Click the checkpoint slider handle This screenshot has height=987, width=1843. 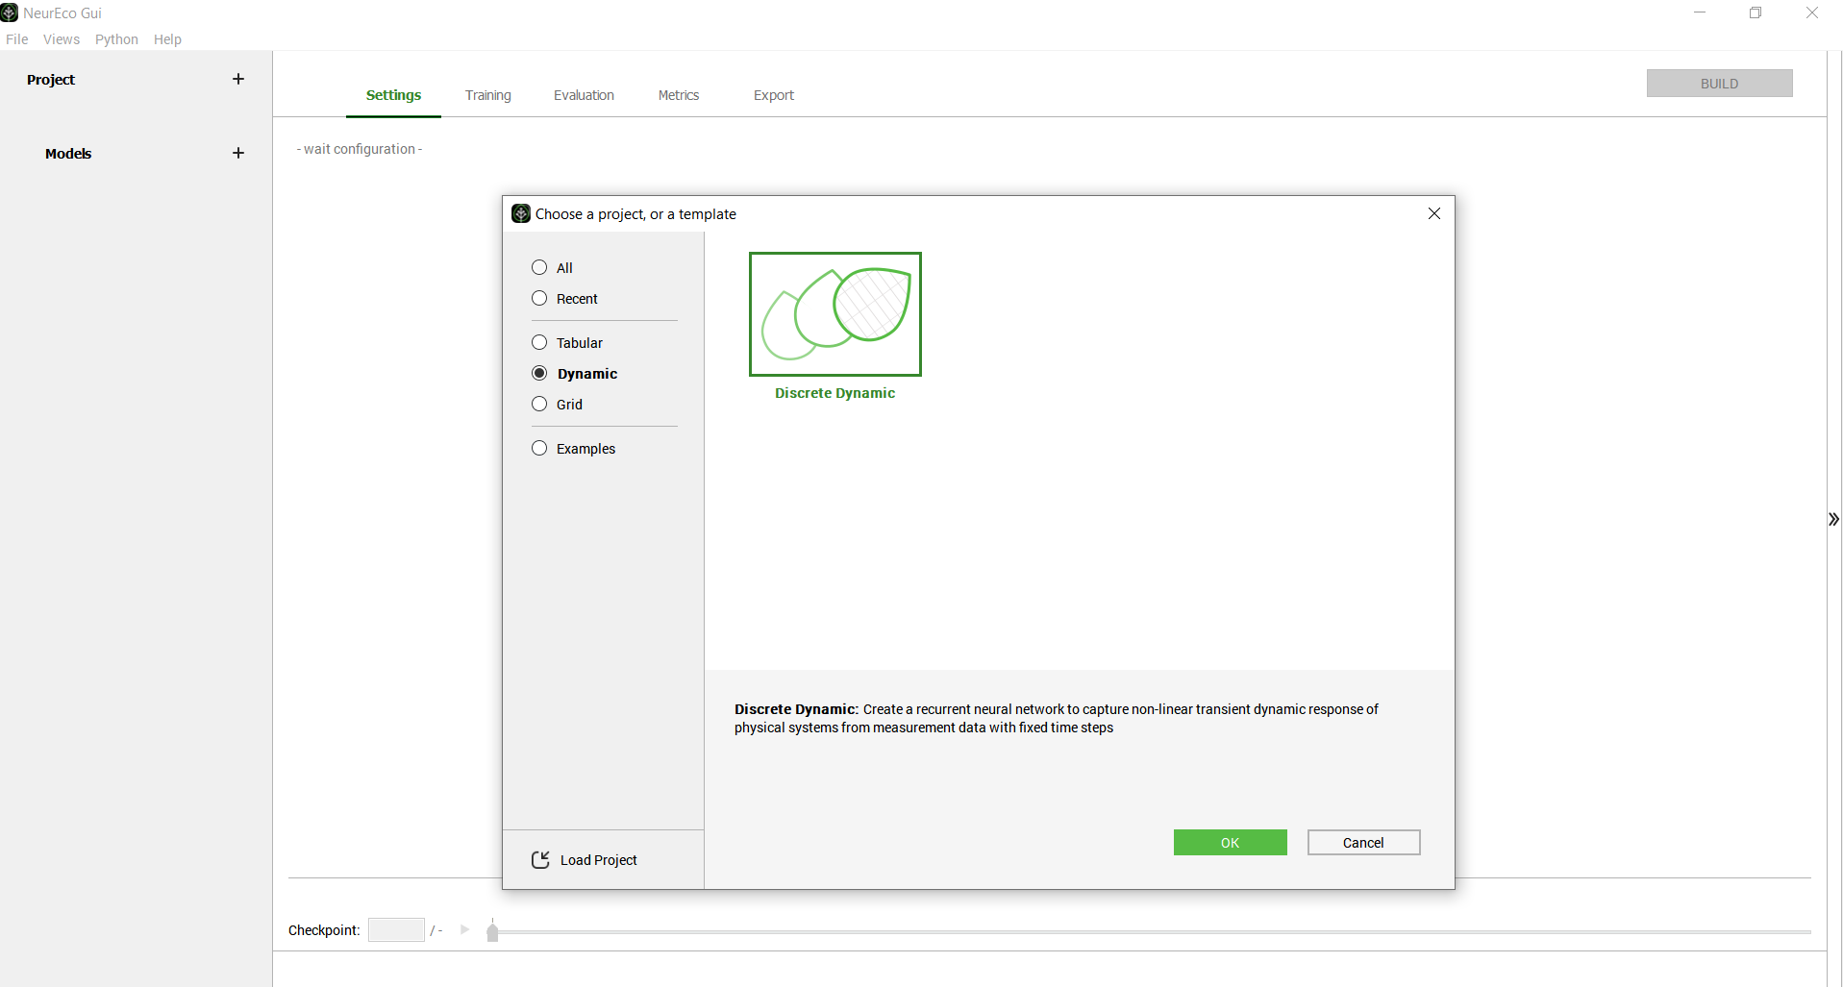[492, 930]
